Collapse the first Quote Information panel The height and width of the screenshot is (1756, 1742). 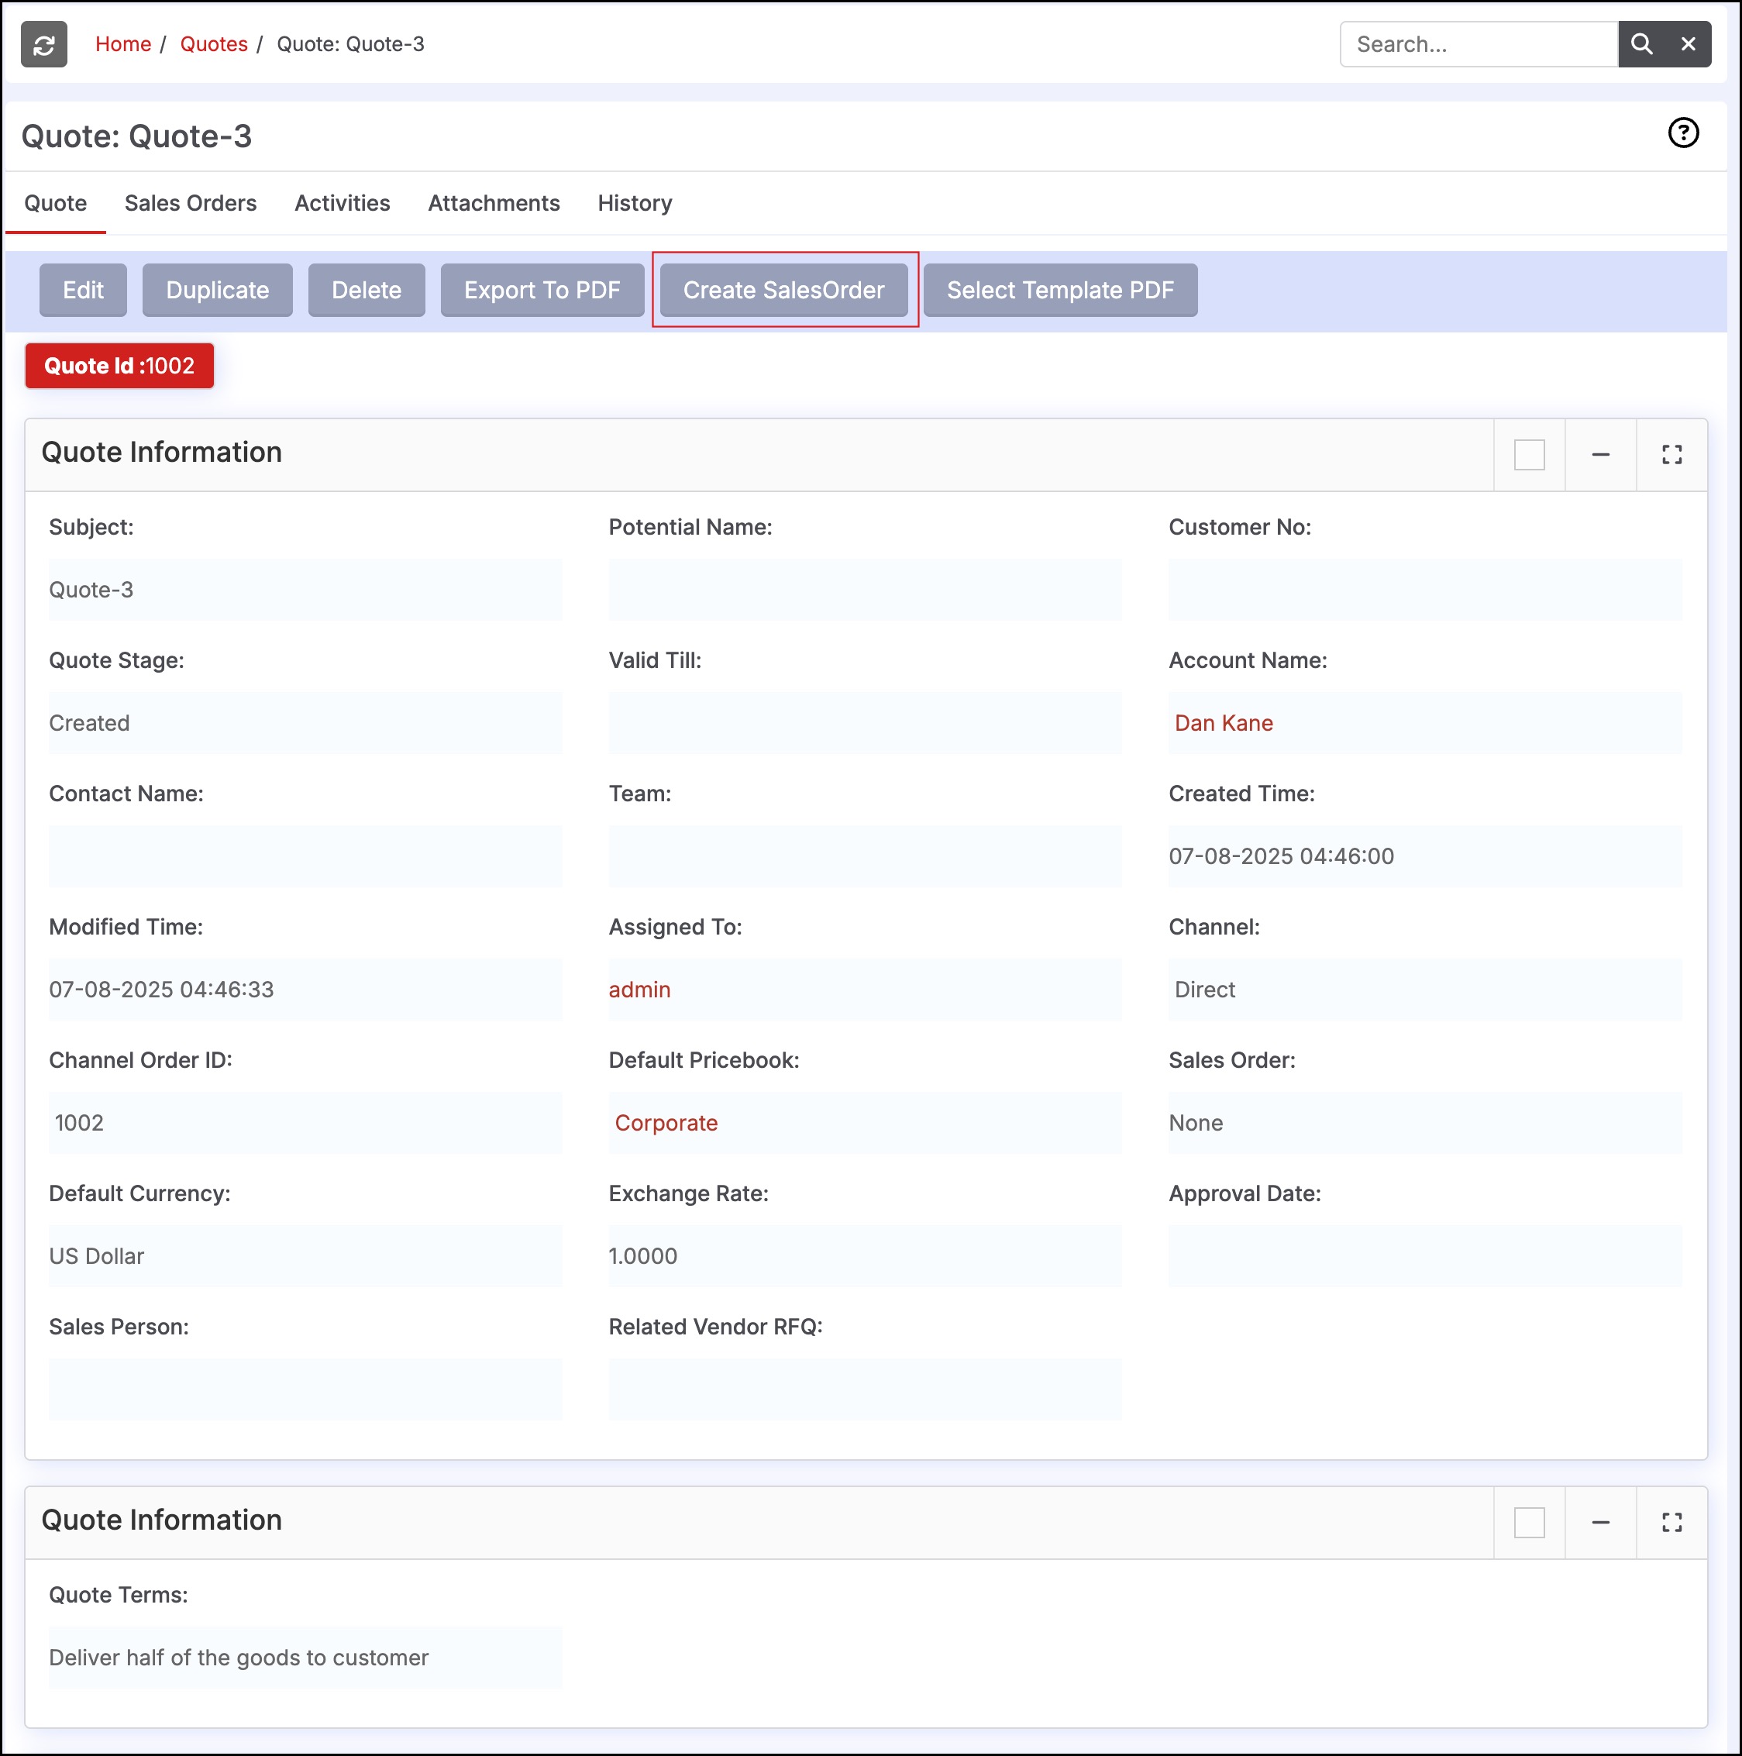pos(1600,454)
